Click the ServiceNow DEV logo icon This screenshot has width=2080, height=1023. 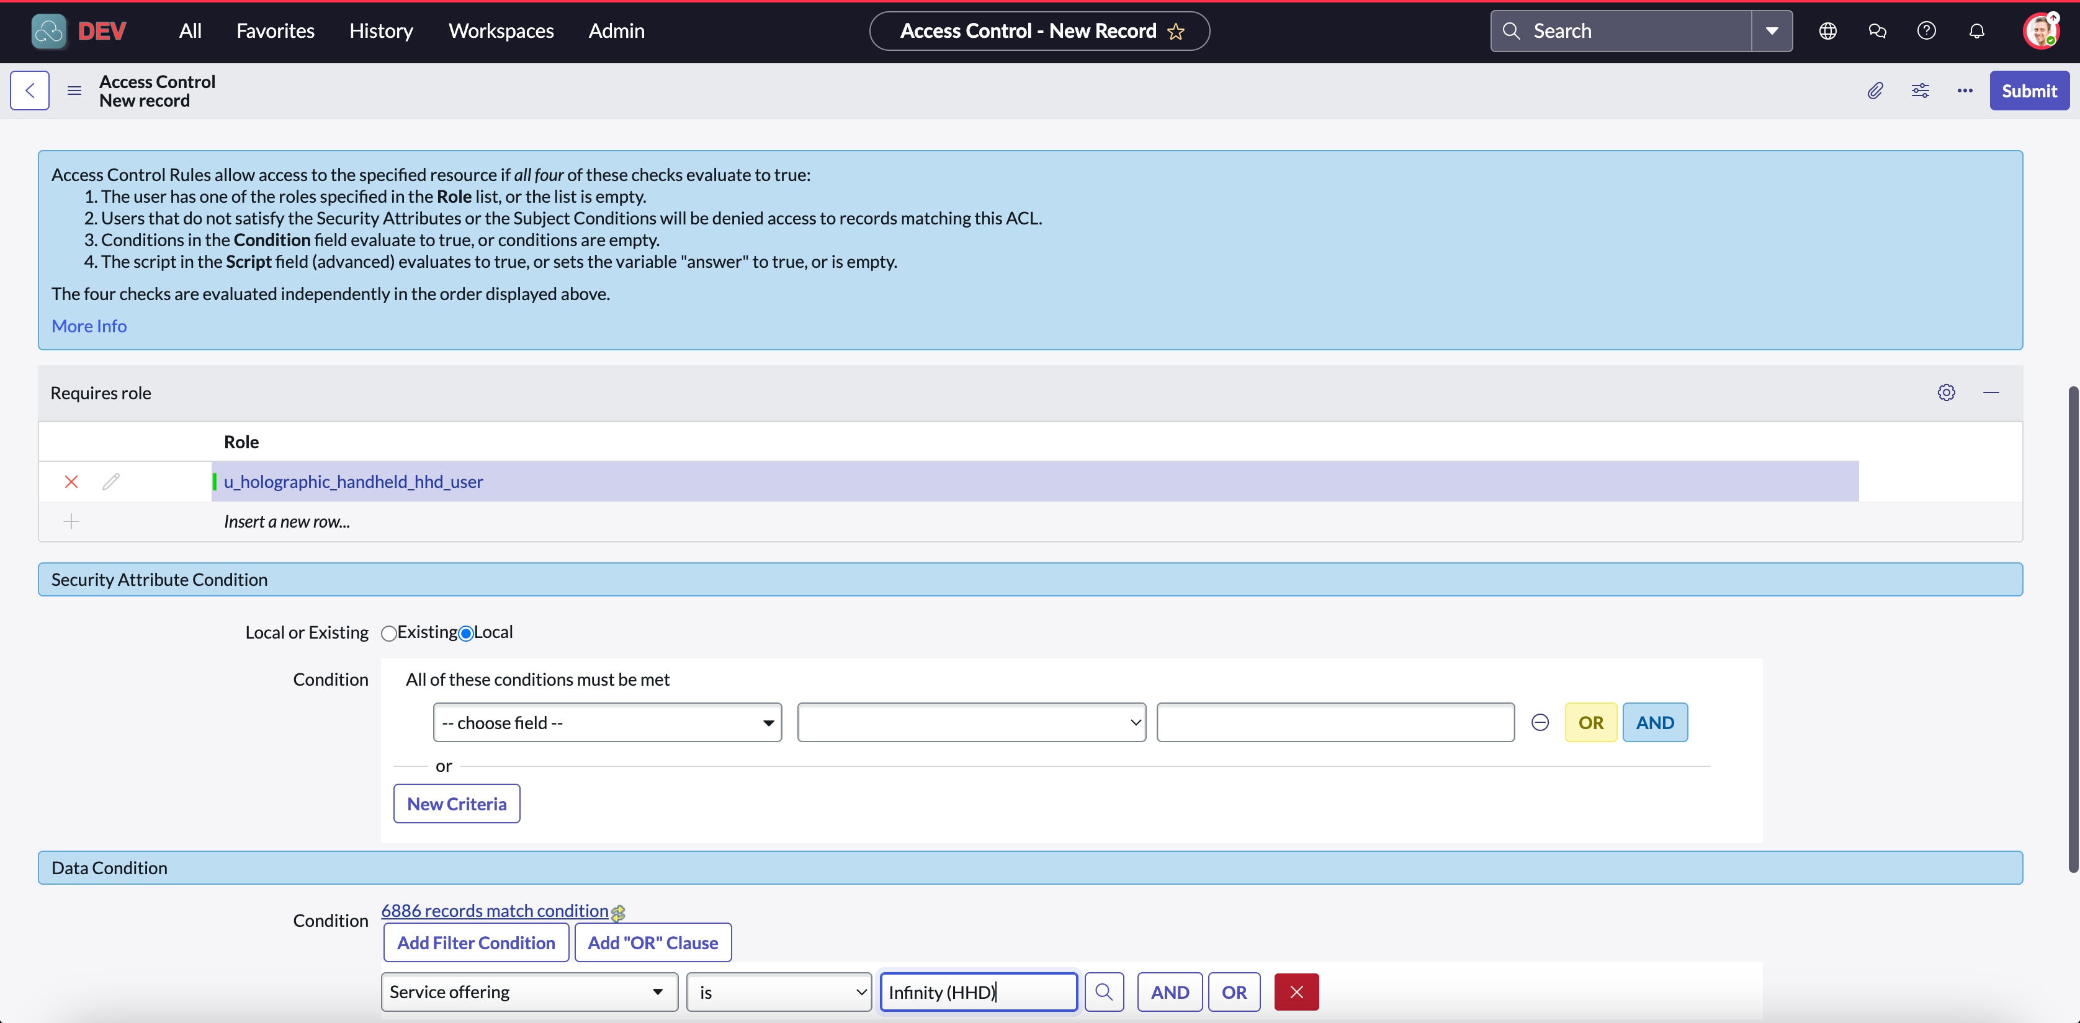(x=48, y=30)
